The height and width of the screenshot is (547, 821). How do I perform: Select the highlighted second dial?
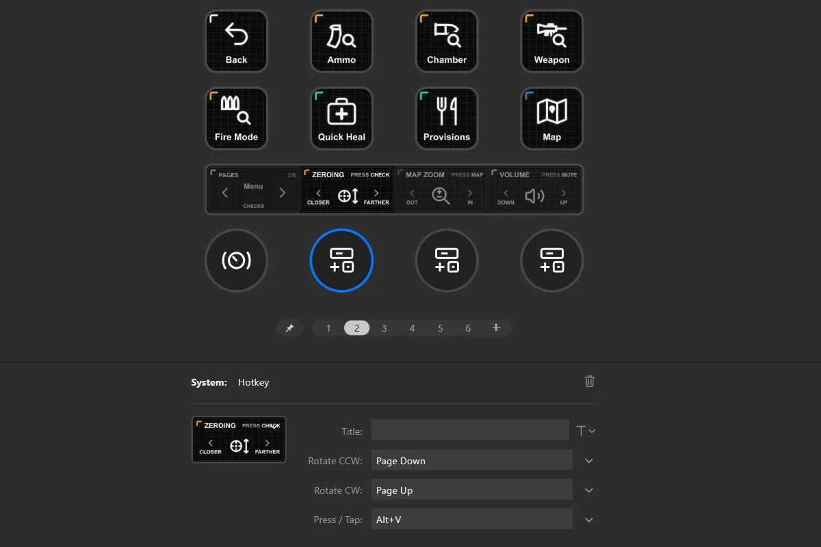(x=341, y=261)
